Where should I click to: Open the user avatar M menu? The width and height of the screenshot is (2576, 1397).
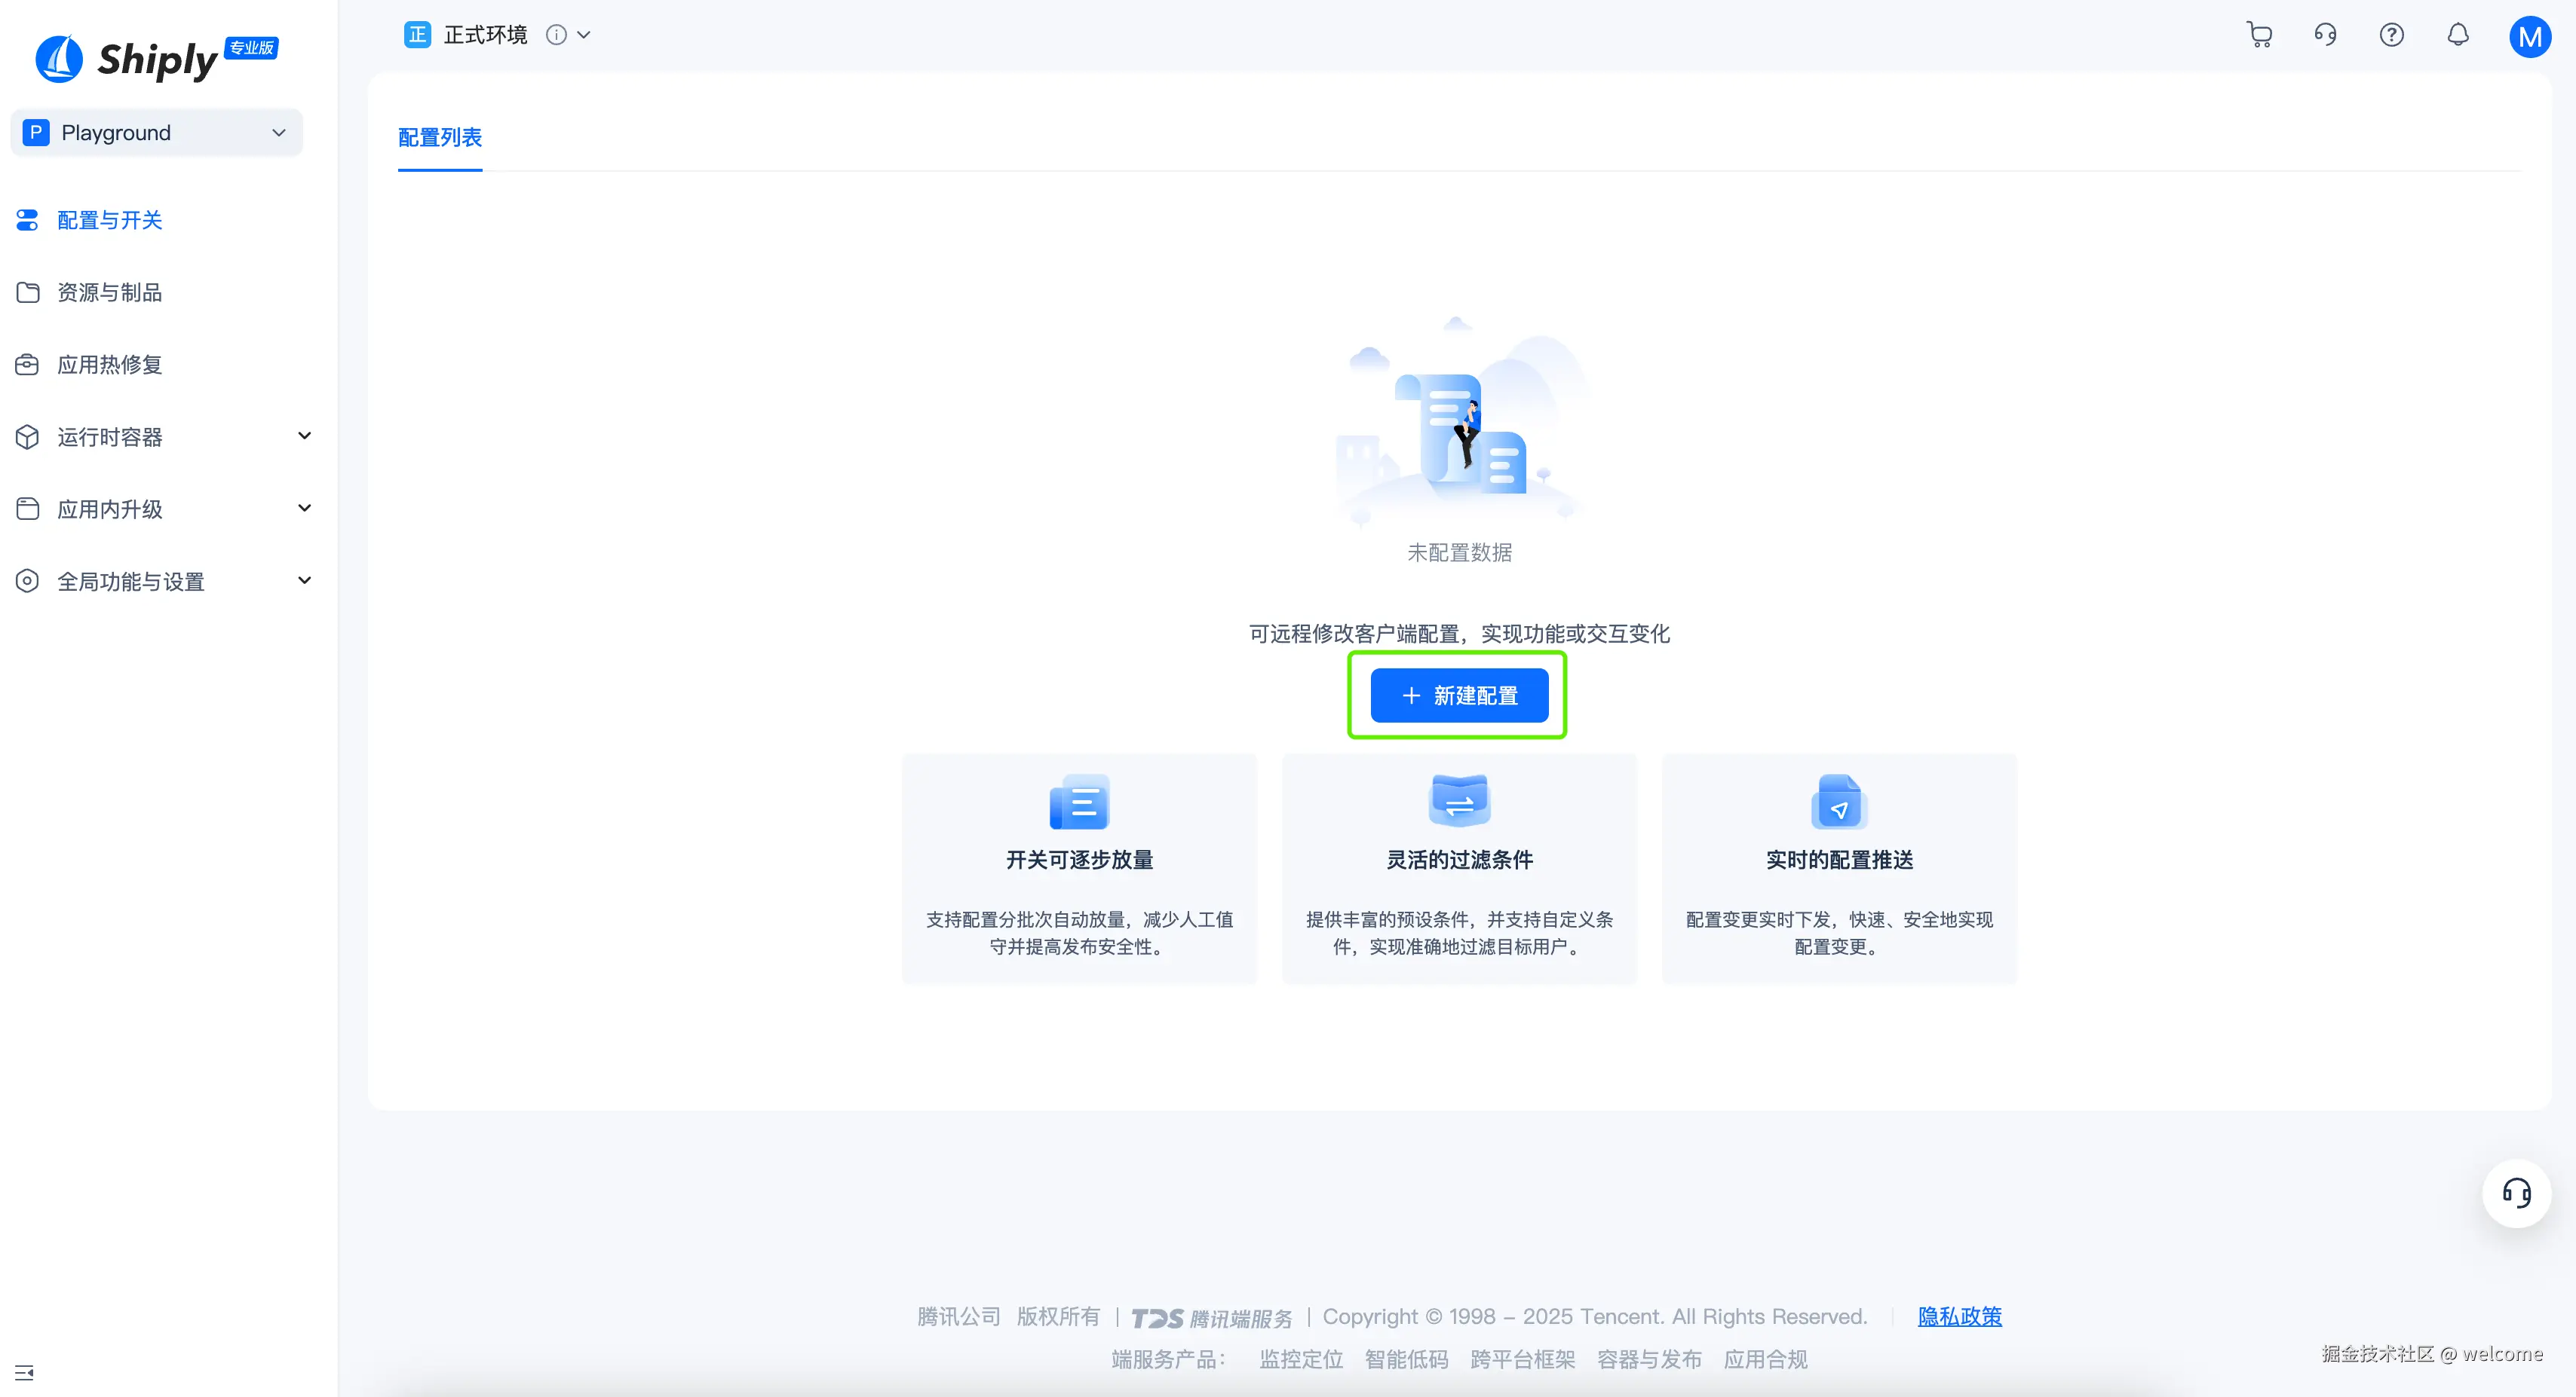coord(2529,37)
